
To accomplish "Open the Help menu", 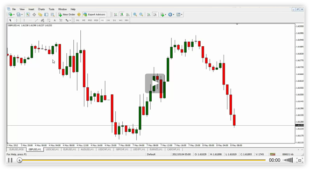I will [73, 9].
